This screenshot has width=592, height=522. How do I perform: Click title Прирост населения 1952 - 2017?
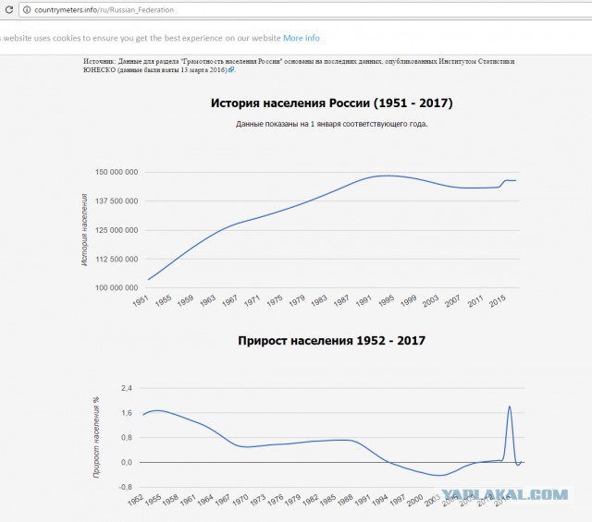(x=331, y=341)
